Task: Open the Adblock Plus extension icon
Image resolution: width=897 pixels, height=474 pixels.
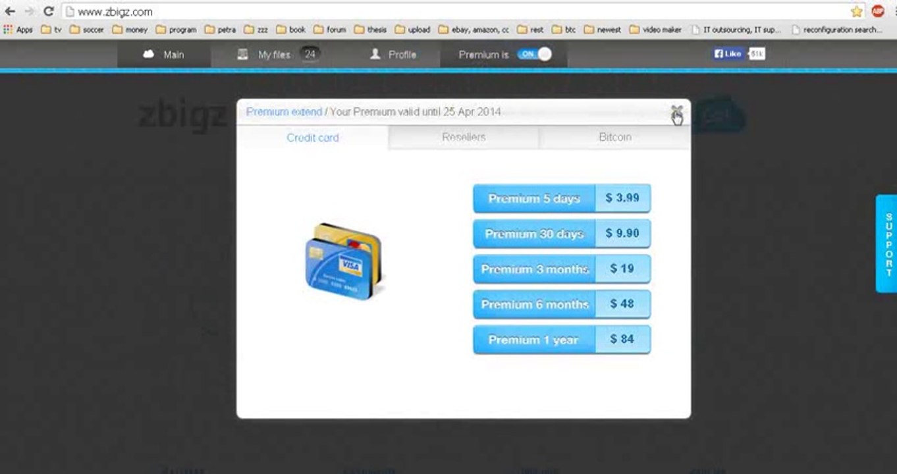Action: 877,11
